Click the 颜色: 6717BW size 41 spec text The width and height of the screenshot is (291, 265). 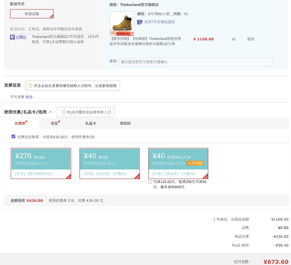[x=162, y=14]
